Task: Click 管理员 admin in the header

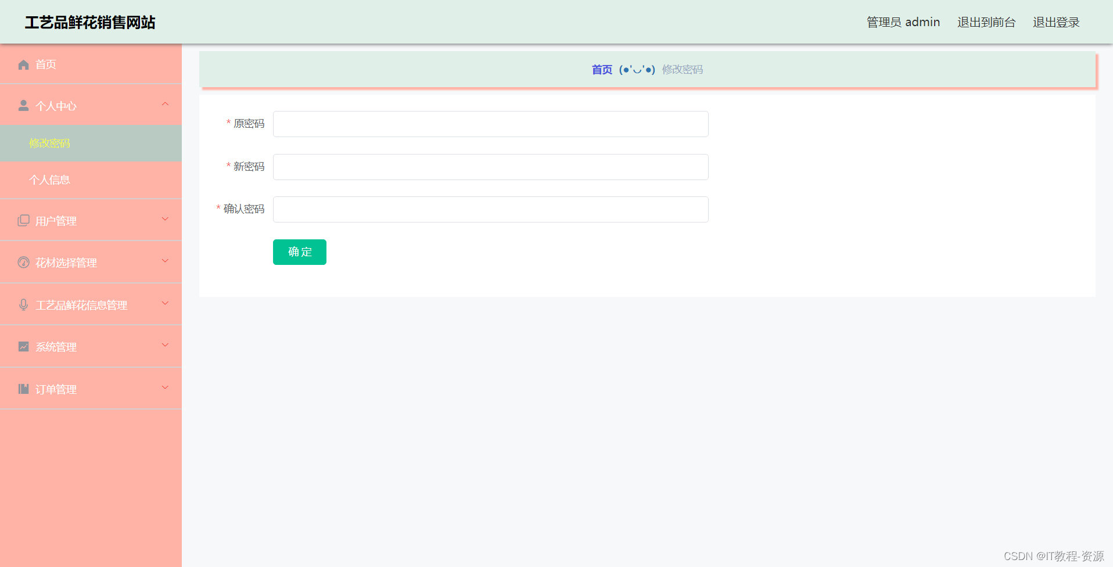Action: pos(903,22)
